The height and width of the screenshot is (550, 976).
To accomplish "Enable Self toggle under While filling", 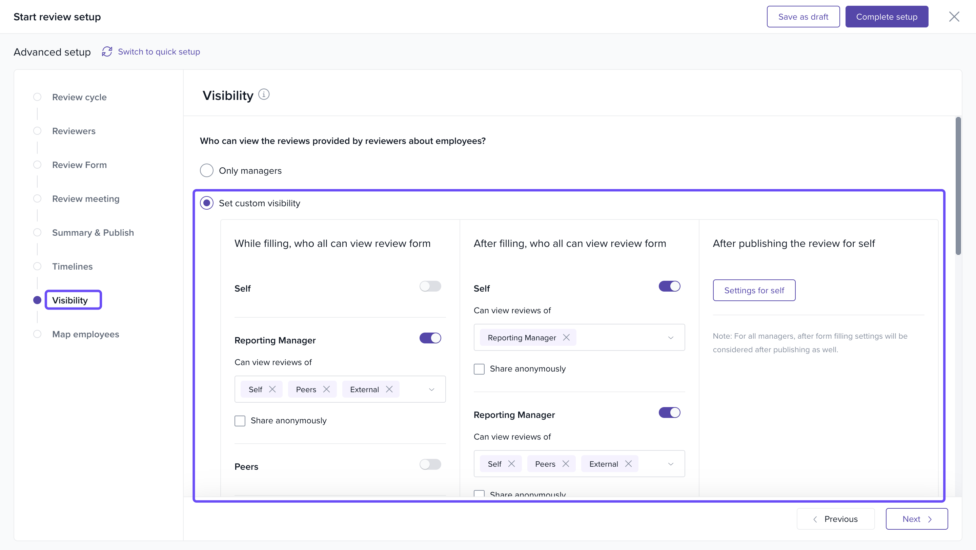I will (430, 286).
